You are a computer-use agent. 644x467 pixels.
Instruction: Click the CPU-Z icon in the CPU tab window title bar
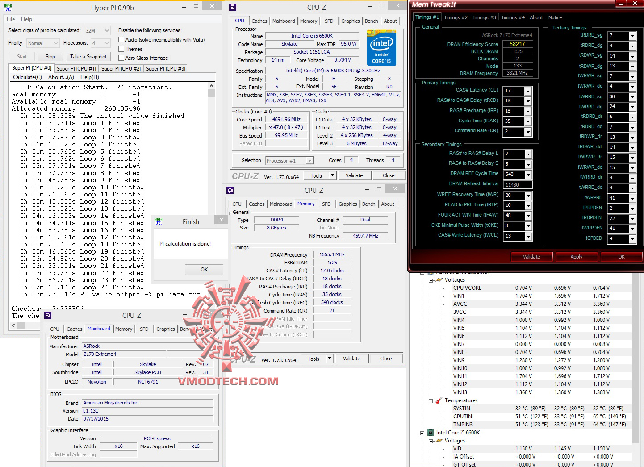(232, 7)
